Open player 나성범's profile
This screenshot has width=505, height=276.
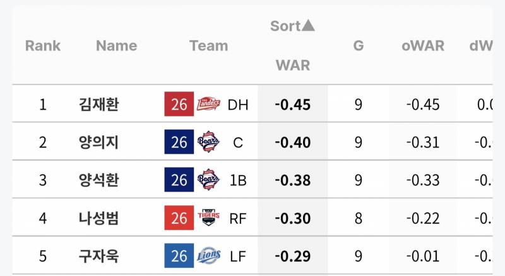click(x=99, y=218)
